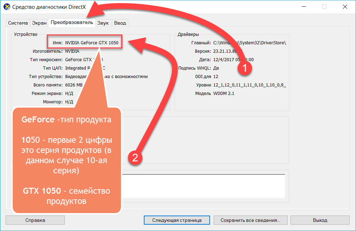The width and height of the screenshot is (356, 231).
Task: Click the Тип микросхем value GeForce GTX
Action: [x=84, y=59]
